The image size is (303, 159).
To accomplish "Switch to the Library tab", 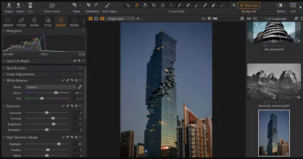I will 8,22.
